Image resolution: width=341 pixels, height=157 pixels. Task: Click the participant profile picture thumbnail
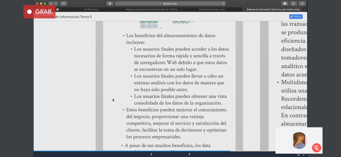(x=299, y=140)
